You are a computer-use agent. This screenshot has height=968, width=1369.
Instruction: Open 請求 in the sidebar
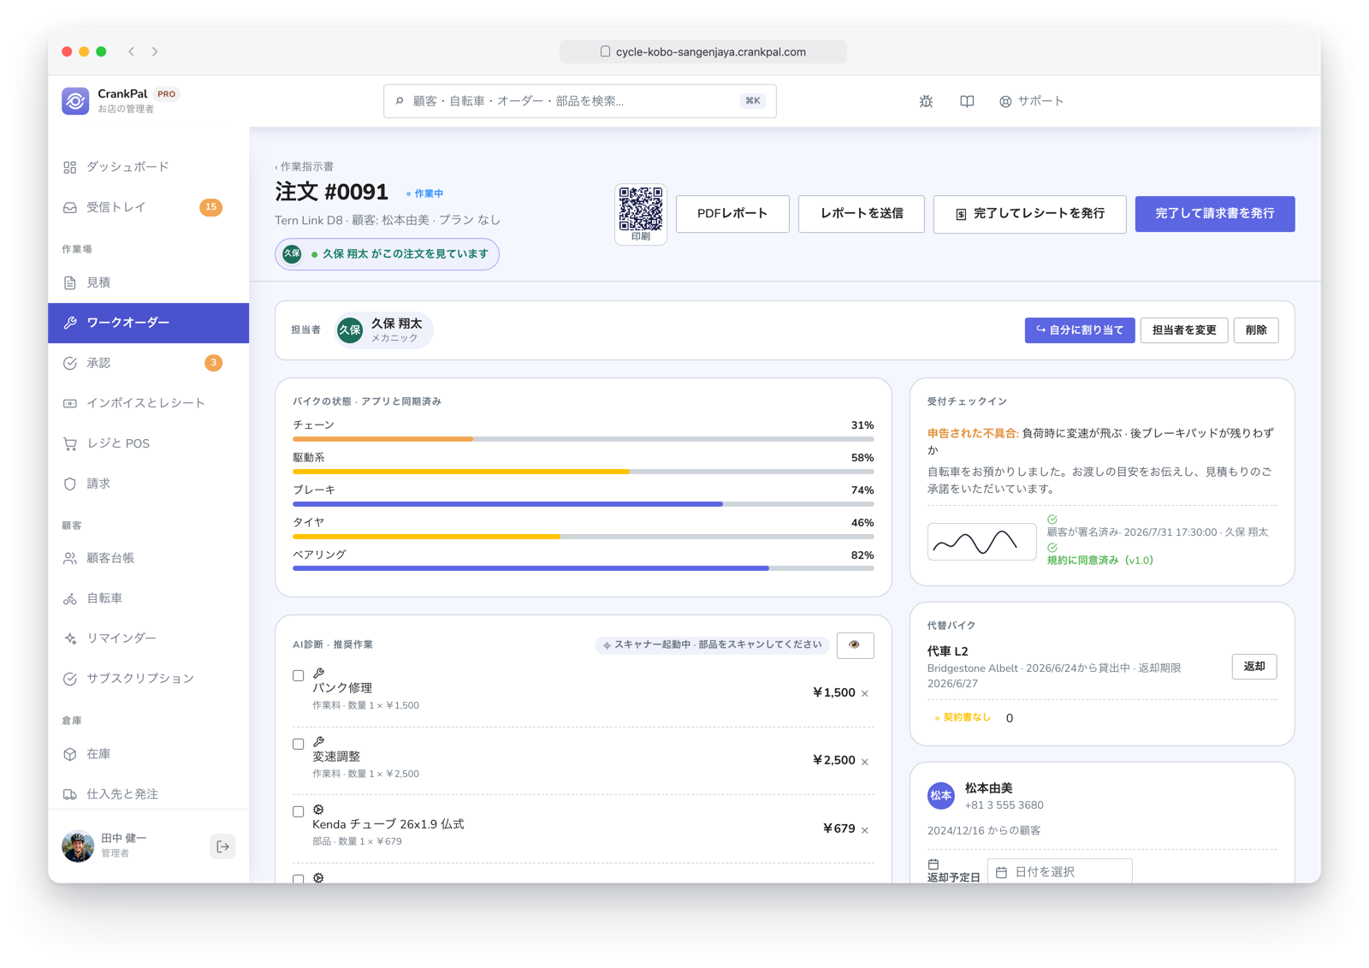pos(148,484)
